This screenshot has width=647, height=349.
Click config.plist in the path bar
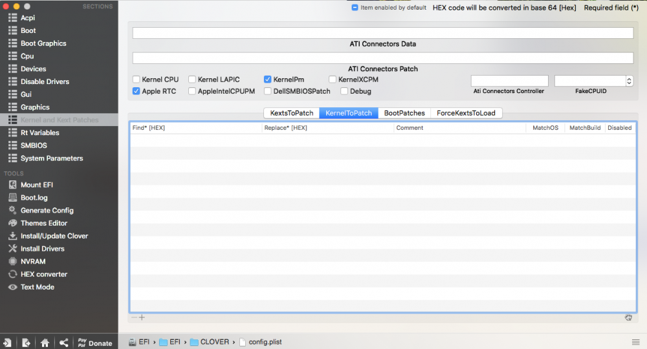tap(261, 342)
